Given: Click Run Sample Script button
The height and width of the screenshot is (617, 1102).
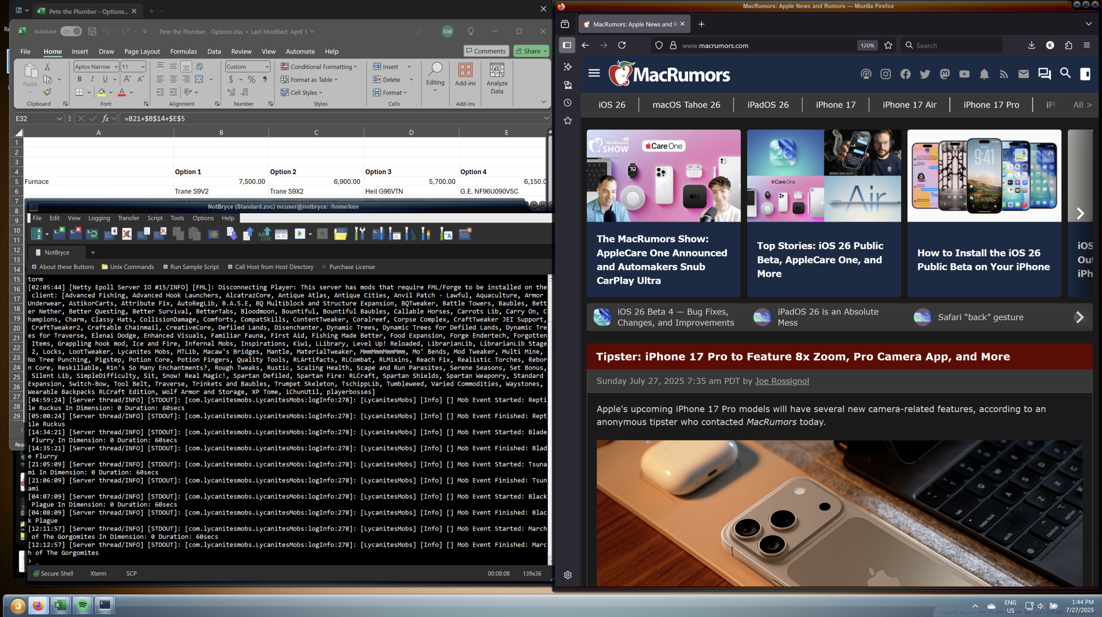Looking at the screenshot, I should click(194, 267).
